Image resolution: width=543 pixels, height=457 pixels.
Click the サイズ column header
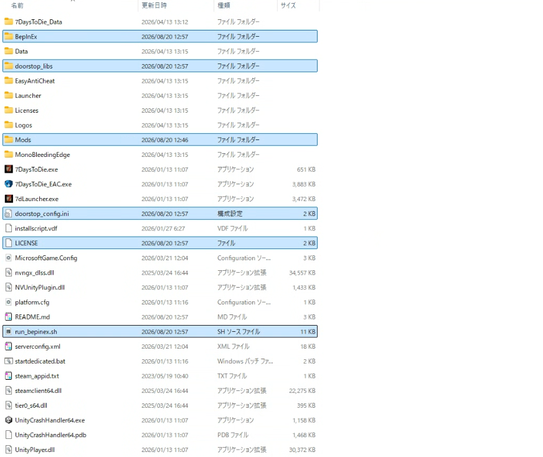click(288, 5)
